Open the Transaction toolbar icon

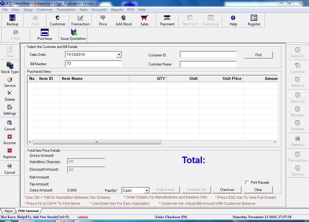[80, 20]
